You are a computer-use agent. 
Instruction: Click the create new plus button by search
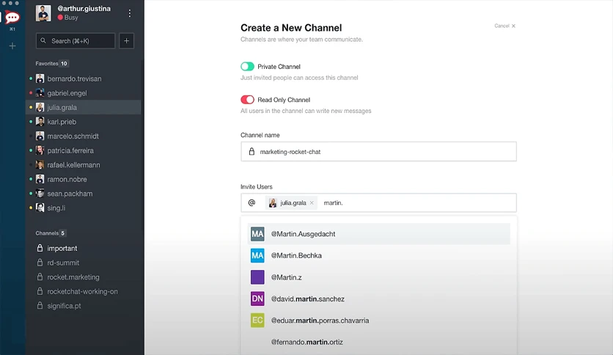126,40
